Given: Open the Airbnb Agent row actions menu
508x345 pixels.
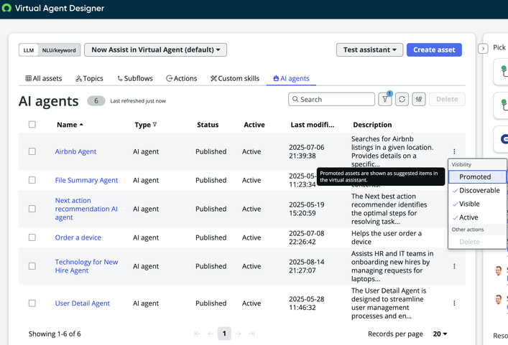Looking at the screenshot, I should point(454,151).
